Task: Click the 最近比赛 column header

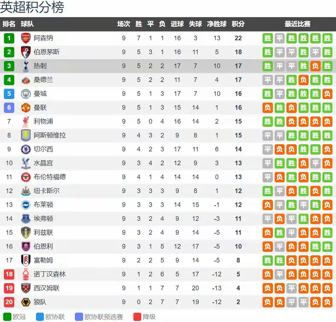Action: (x=298, y=24)
